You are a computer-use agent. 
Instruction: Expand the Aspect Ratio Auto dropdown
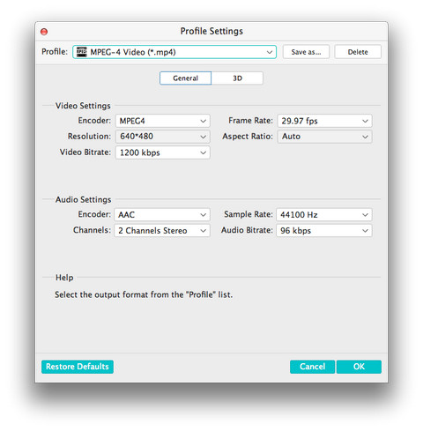tap(324, 137)
